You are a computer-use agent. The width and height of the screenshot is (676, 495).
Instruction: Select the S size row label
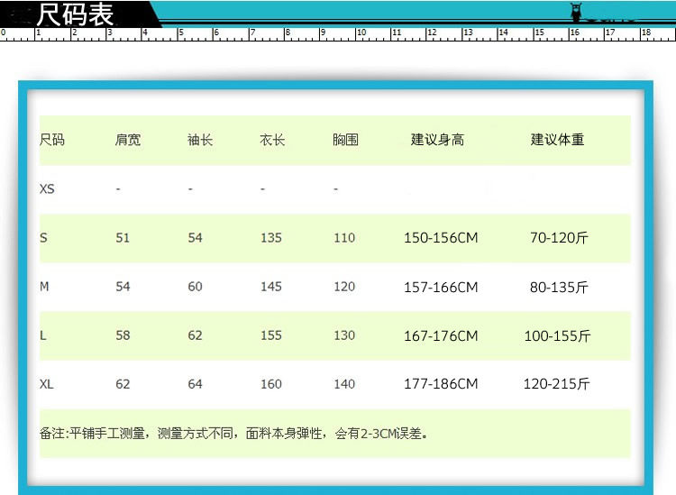[x=43, y=238]
